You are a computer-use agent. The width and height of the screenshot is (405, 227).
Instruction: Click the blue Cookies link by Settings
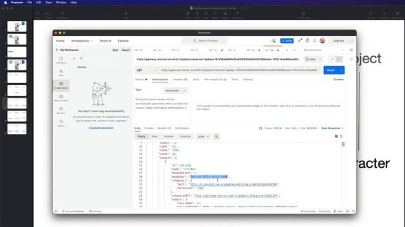(x=339, y=79)
